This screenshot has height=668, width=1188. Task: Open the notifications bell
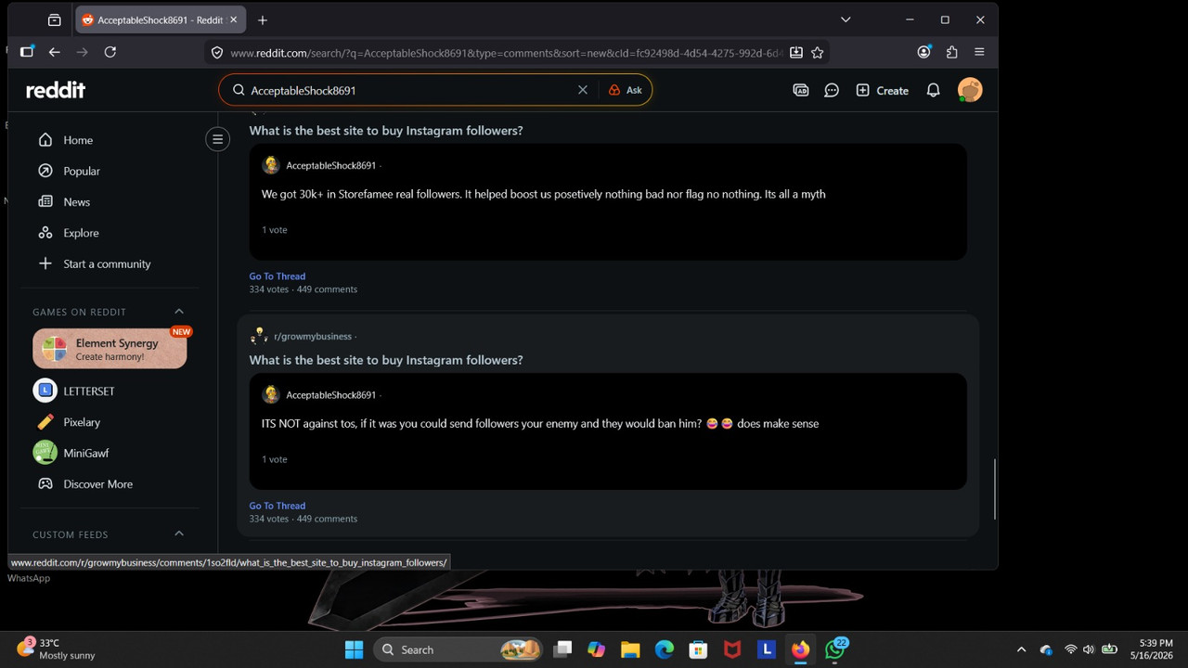click(x=934, y=90)
